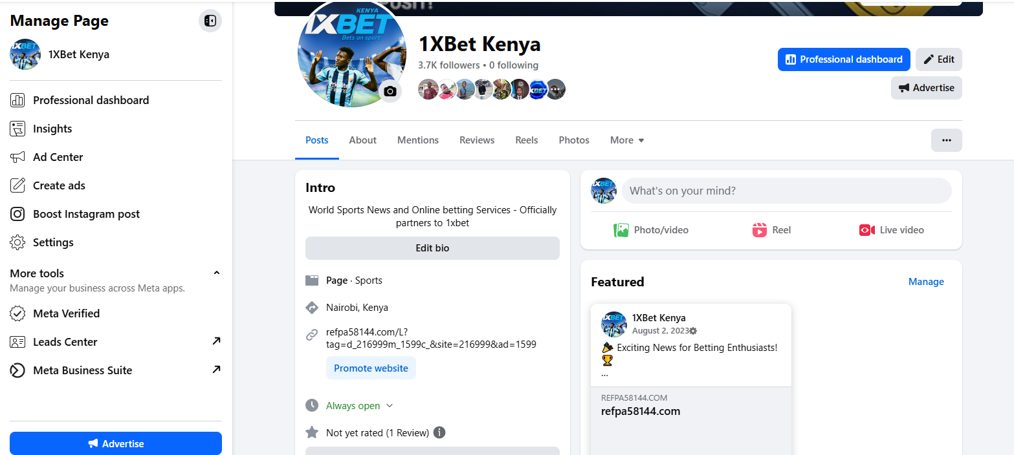Image resolution: width=1014 pixels, height=455 pixels.
Task: Click the What's on your mind field
Action: point(787,191)
